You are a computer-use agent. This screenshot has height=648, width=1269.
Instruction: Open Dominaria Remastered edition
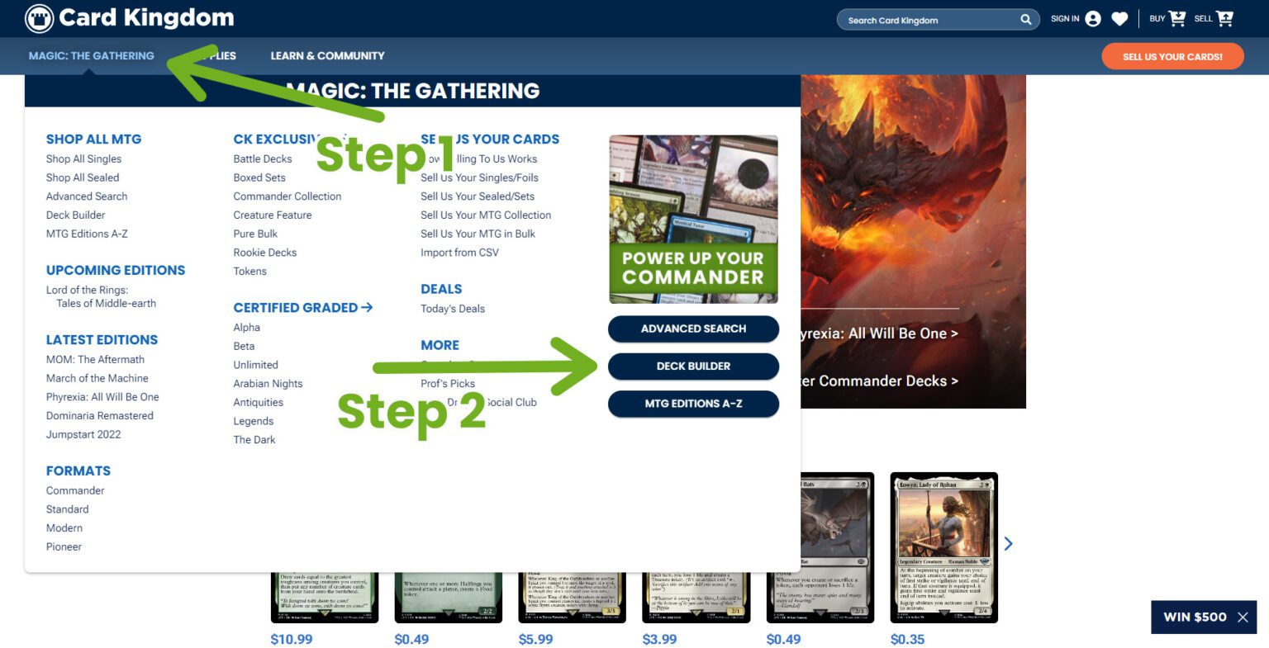[100, 415]
